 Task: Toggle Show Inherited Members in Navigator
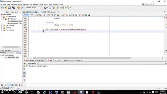coord(2,85)
